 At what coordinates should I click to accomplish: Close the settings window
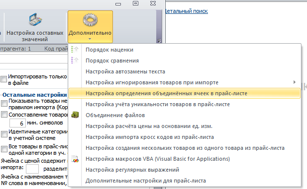[153, 3]
